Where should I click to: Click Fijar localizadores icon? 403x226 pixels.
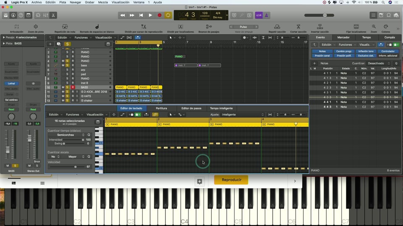(x=356, y=26)
